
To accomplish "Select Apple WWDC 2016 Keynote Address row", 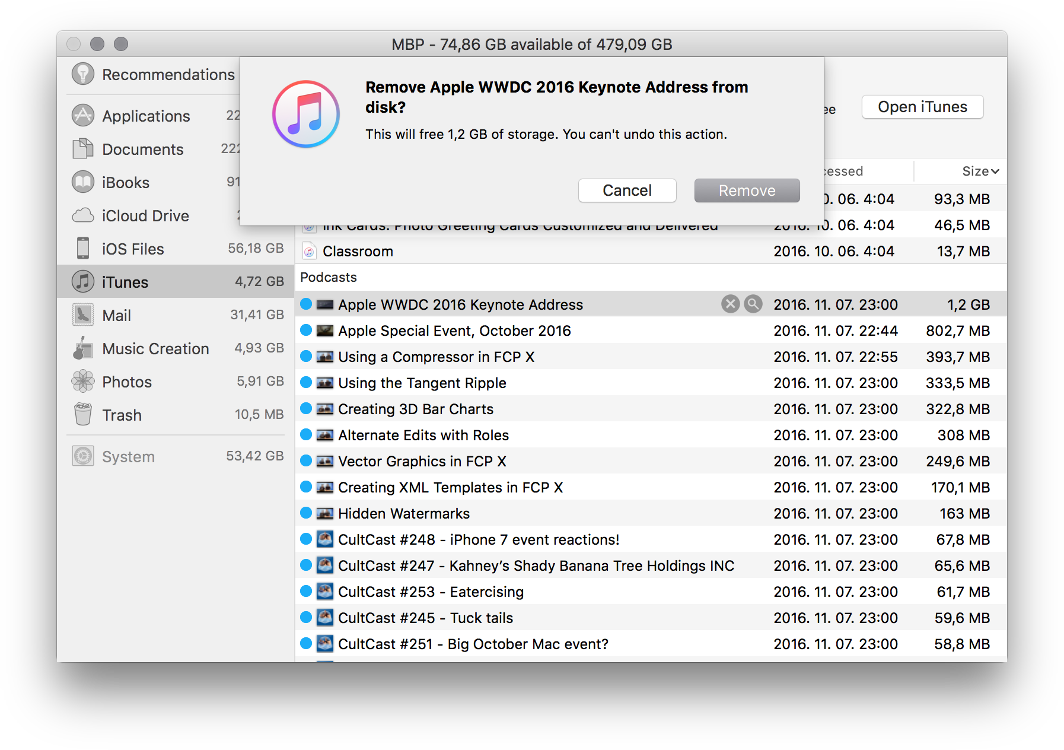I will [x=651, y=304].
